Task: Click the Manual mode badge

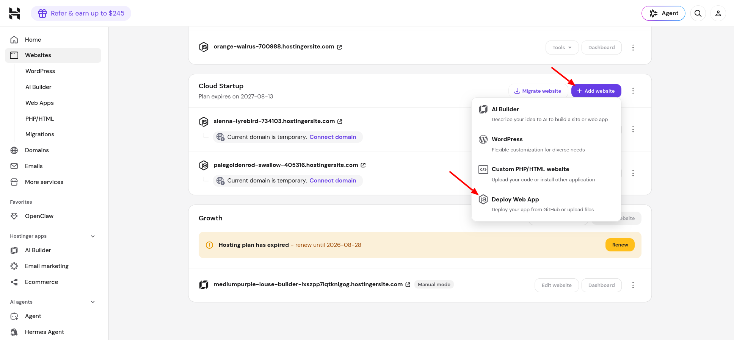Action: tap(434, 285)
